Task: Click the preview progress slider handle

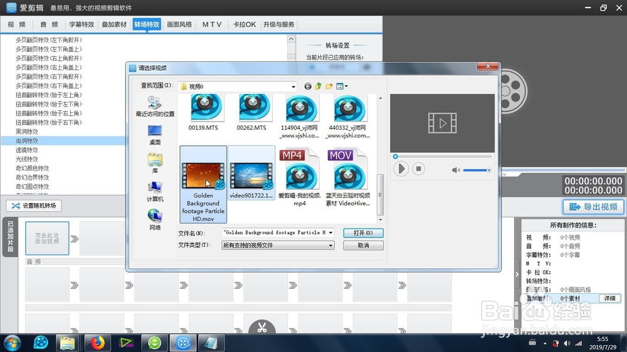Action: coord(395,157)
